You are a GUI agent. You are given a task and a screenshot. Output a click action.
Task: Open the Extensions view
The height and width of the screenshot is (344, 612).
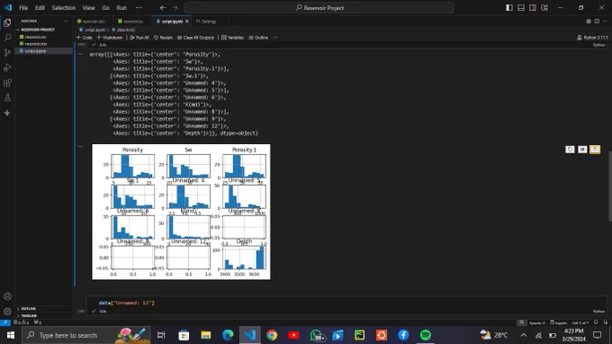pyautogui.click(x=7, y=83)
